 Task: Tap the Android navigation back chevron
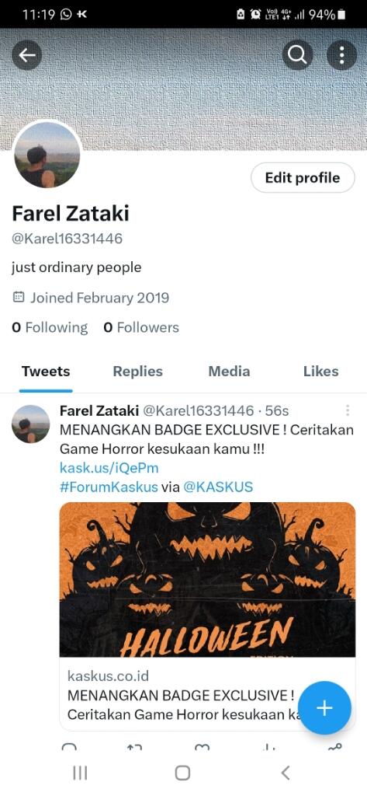(286, 773)
